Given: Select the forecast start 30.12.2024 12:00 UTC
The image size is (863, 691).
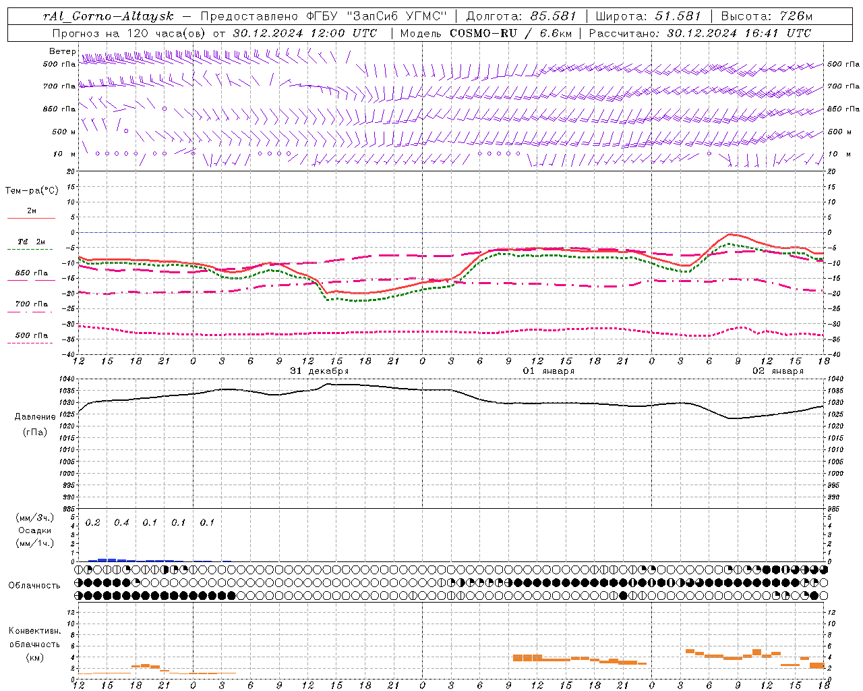Looking at the screenshot, I should [305, 33].
